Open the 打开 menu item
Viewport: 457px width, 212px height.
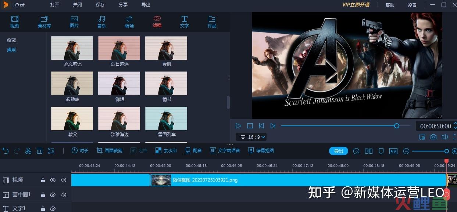55,5
